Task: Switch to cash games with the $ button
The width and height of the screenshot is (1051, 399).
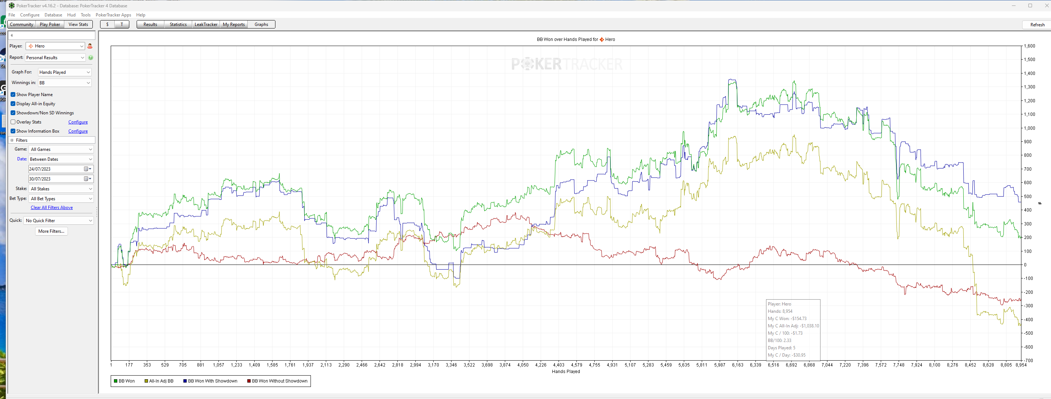Action: pos(107,24)
